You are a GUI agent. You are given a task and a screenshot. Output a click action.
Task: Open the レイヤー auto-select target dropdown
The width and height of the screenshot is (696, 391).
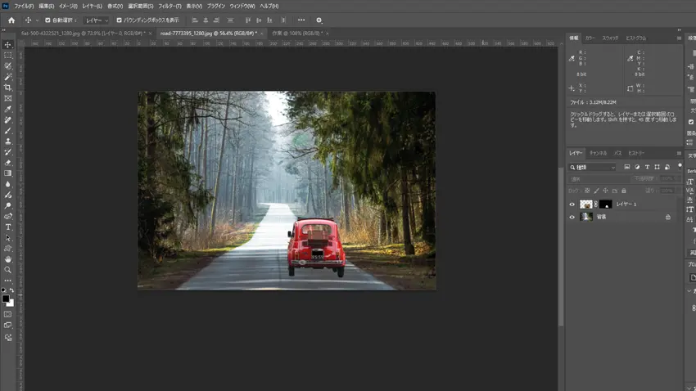[x=96, y=20]
